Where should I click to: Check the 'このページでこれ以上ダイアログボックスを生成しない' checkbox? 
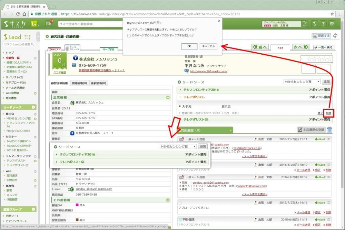pos(129,35)
